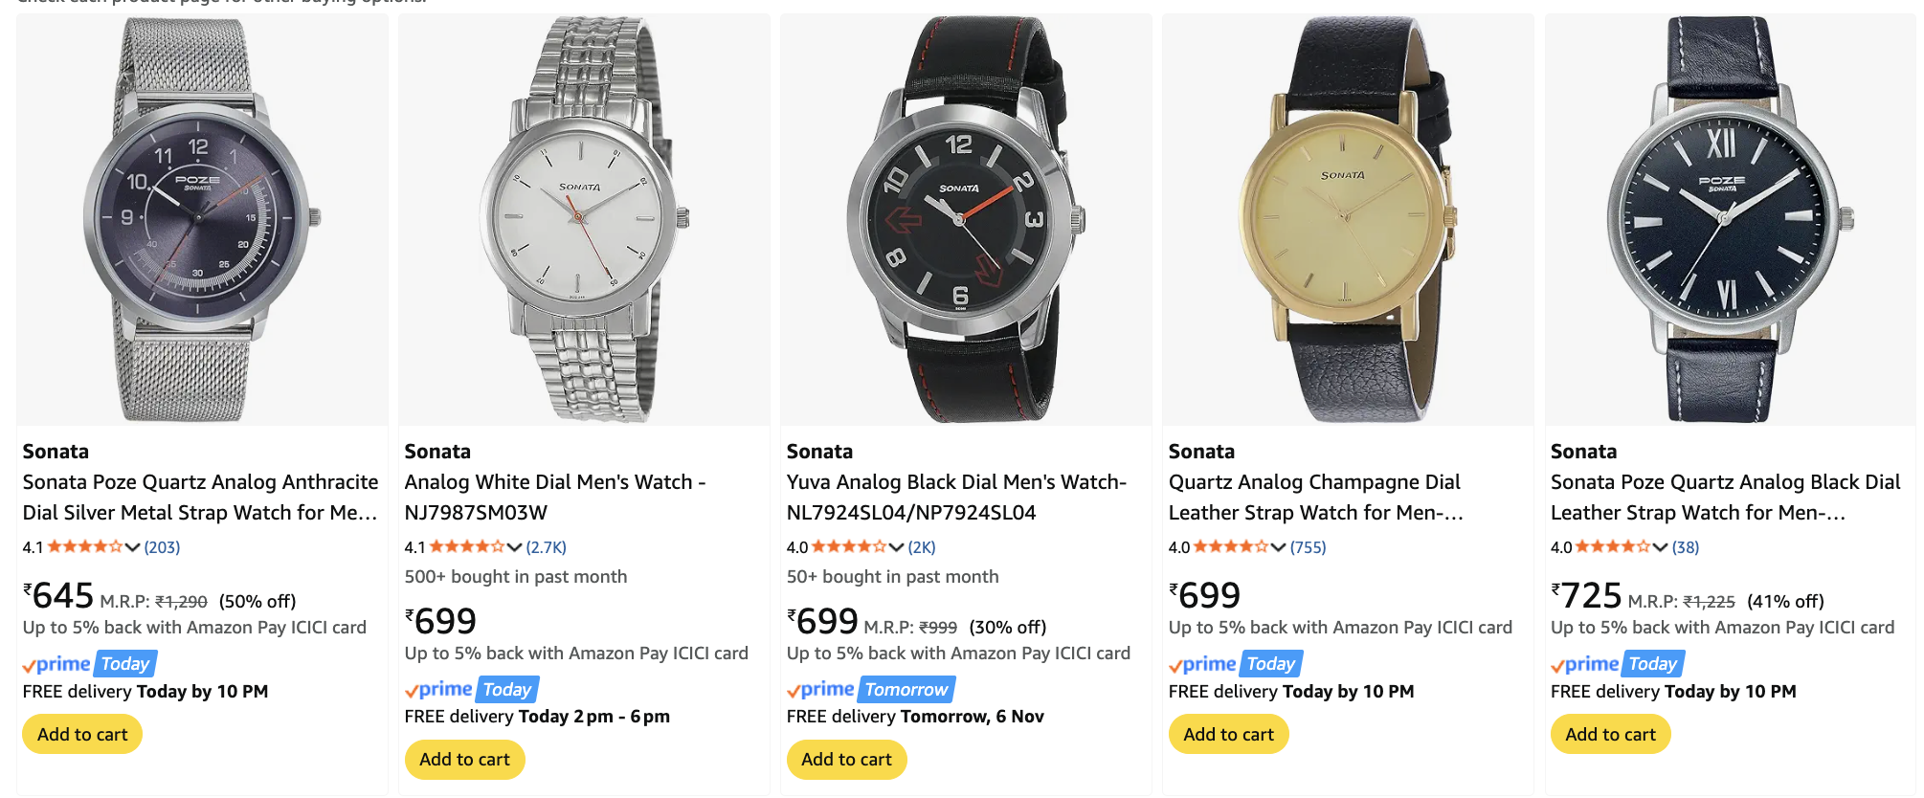Add the ₹645 Sonata Poze watch to cart

(x=82, y=734)
